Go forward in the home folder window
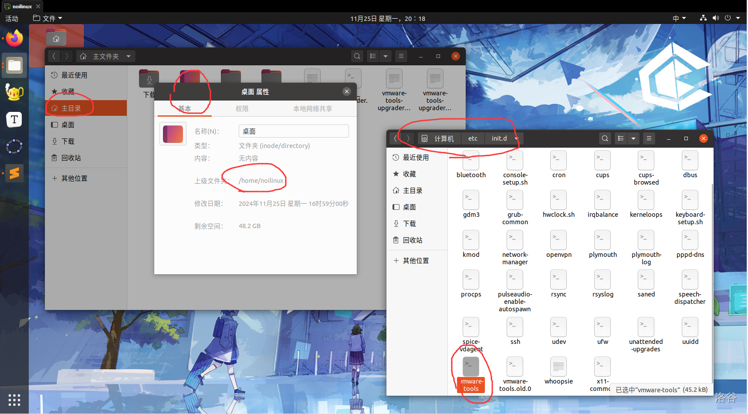This screenshot has height=414, width=748. tap(67, 56)
